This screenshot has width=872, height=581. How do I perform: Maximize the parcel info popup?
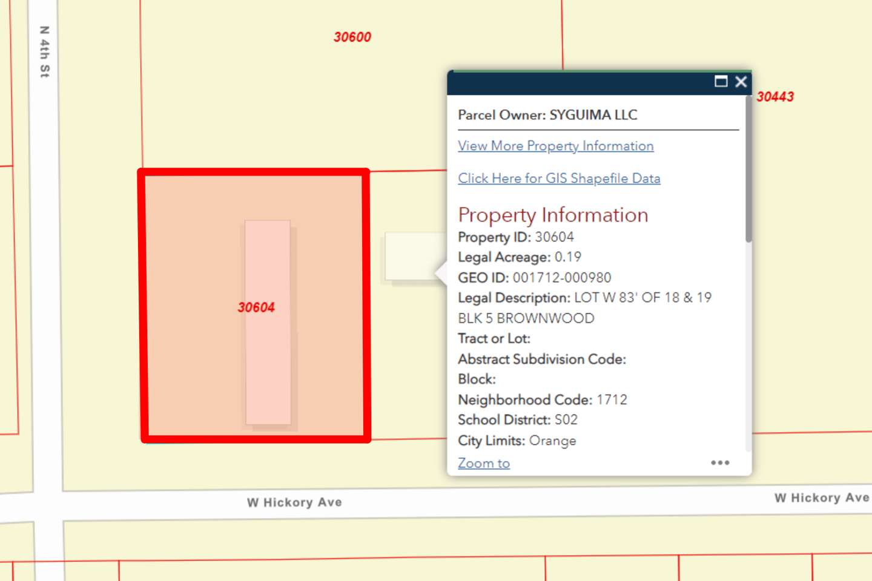(x=721, y=82)
